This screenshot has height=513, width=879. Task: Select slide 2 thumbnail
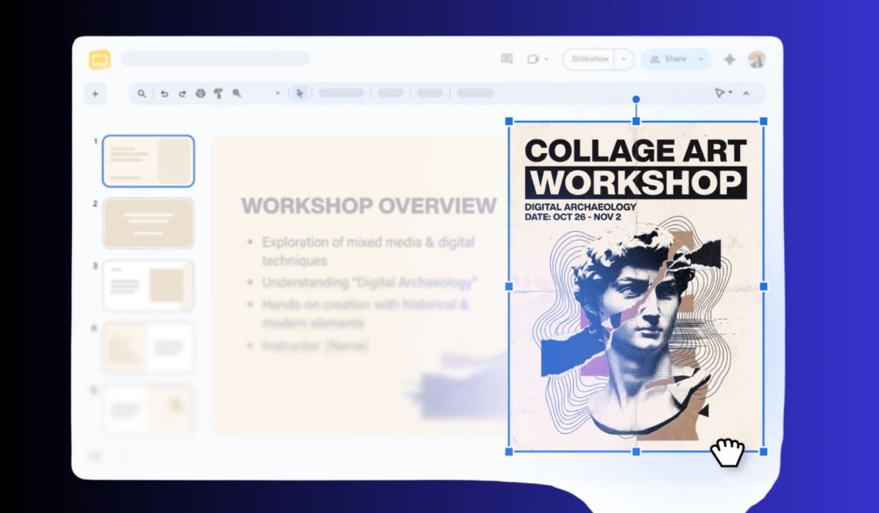click(x=149, y=223)
